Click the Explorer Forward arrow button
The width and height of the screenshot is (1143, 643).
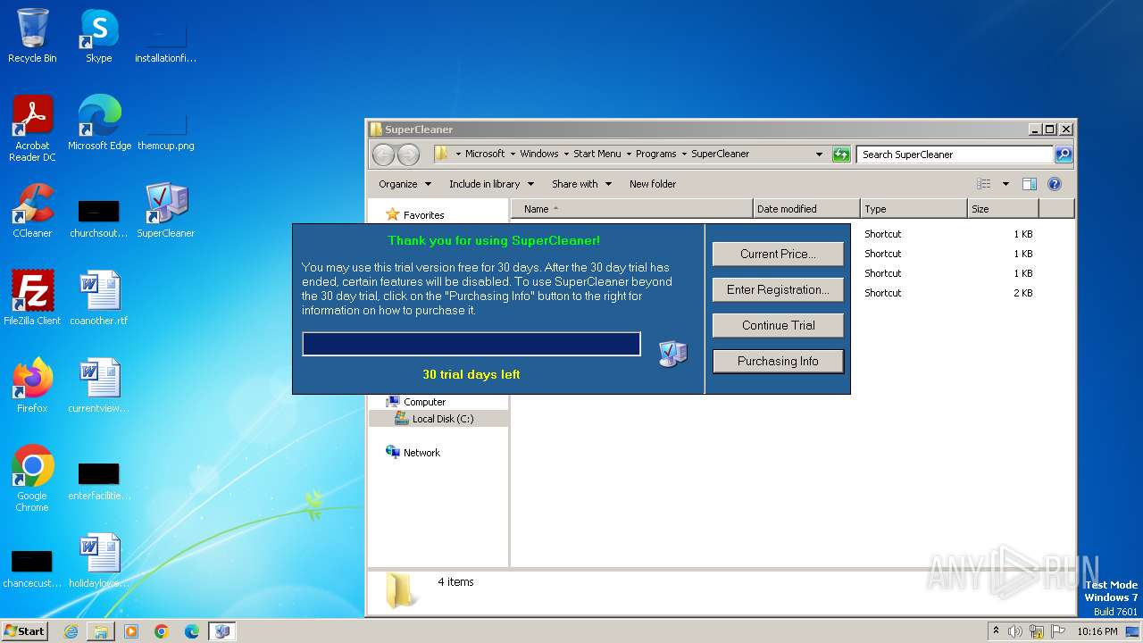click(x=408, y=154)
